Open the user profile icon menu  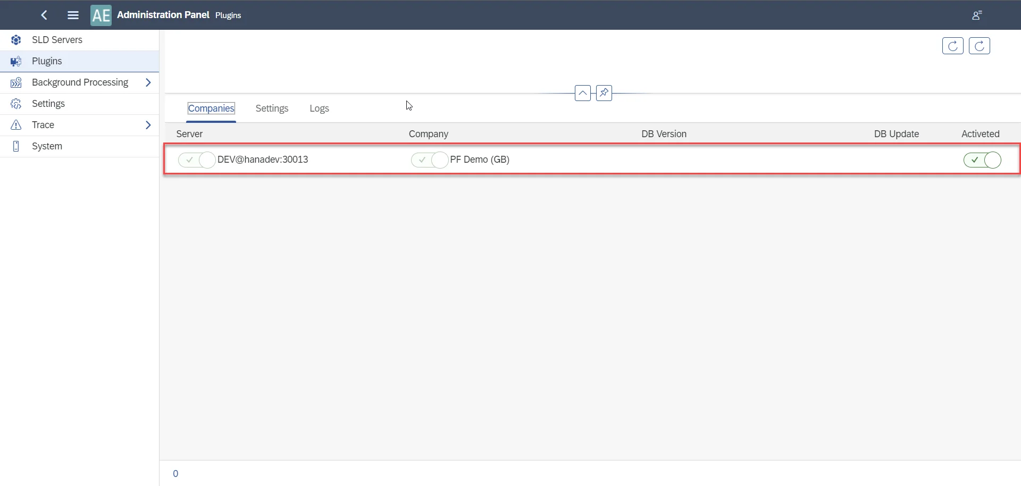click(976, 15)
